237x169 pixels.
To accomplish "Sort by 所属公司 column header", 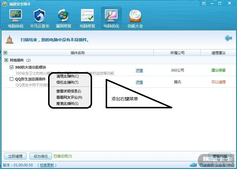I will [x=177, y=53].
